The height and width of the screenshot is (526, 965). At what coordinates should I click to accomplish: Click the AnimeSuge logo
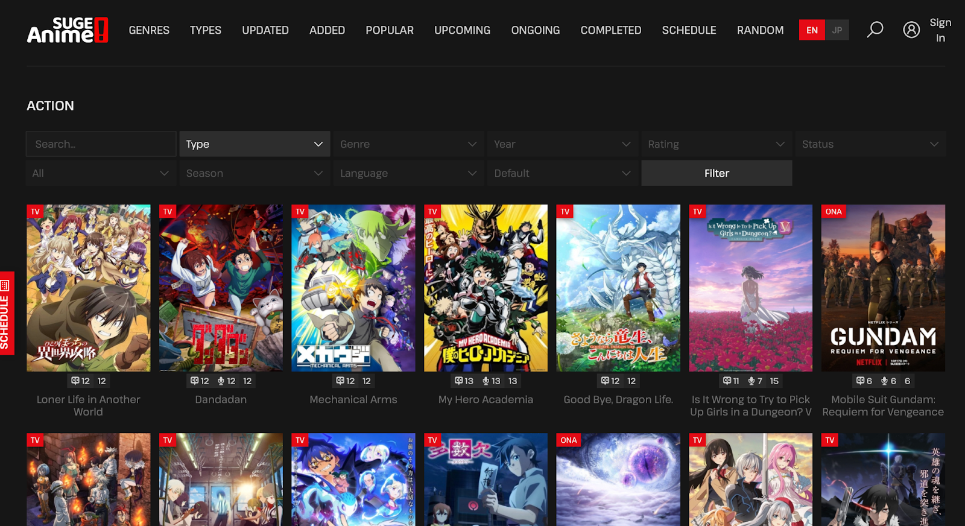68,30
